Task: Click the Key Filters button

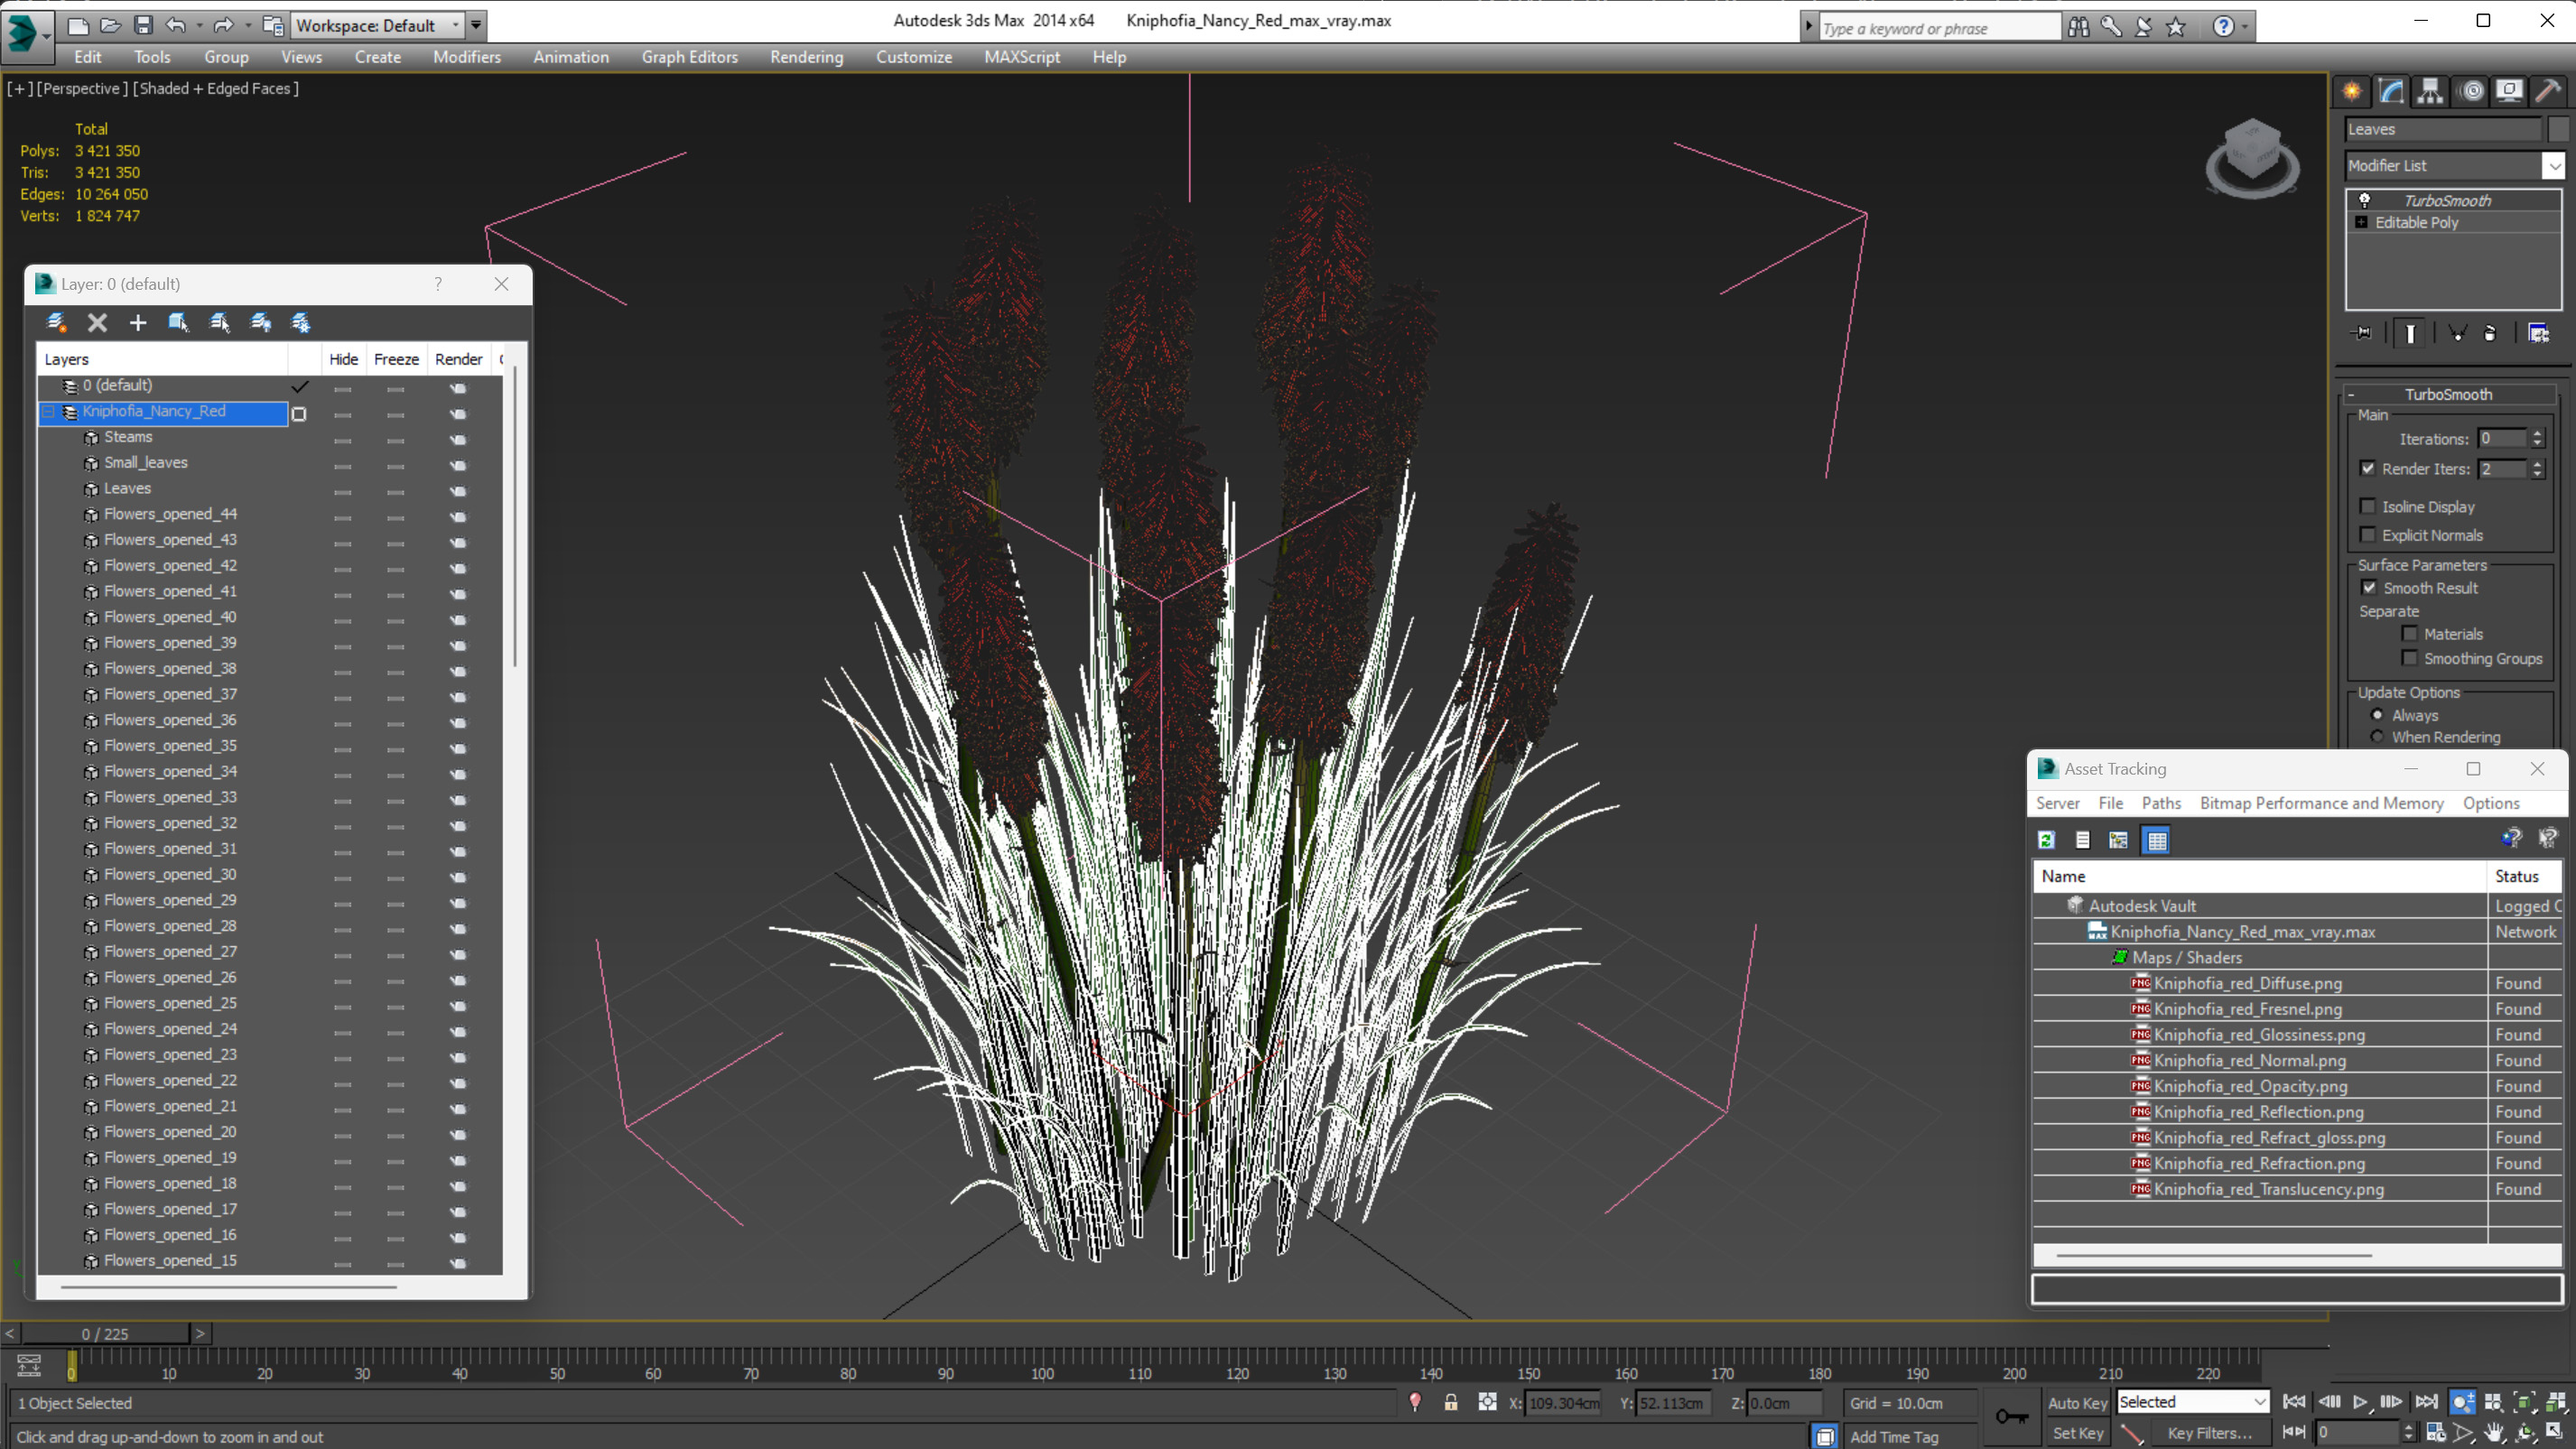Action: click(2209, 1433)
